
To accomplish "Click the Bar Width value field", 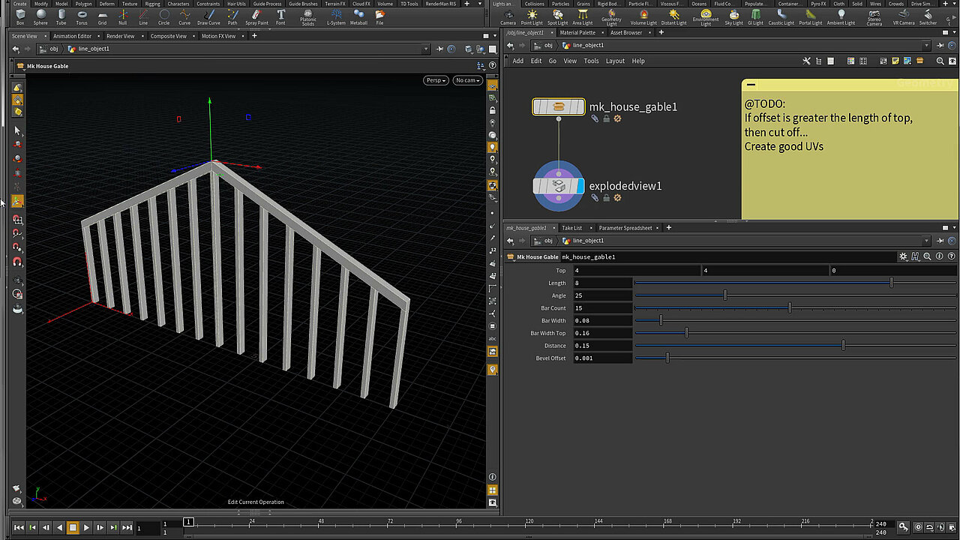I will pos(603,320).
